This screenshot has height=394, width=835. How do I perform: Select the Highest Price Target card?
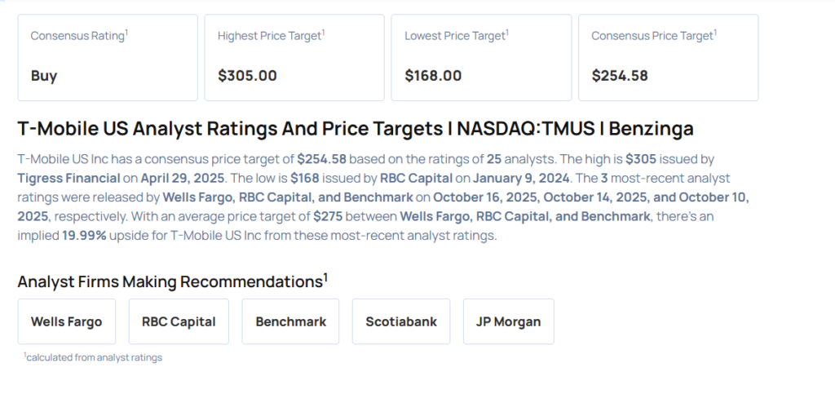294,57
